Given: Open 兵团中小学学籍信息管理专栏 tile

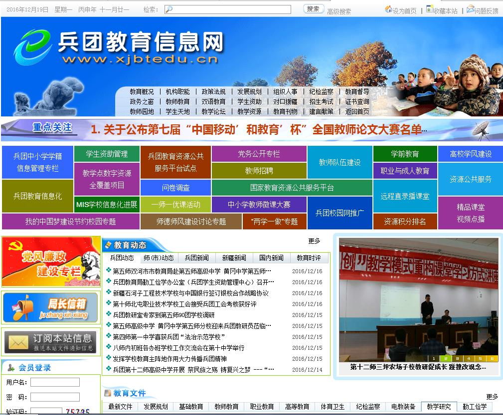Looking at the screenshot, I should pos(37,162).
